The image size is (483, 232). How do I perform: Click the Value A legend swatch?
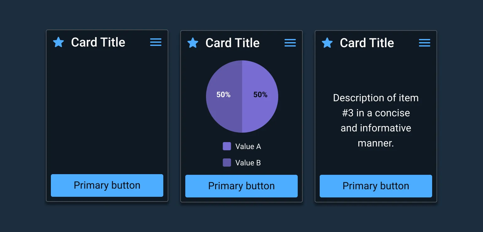tap(227, 146)
